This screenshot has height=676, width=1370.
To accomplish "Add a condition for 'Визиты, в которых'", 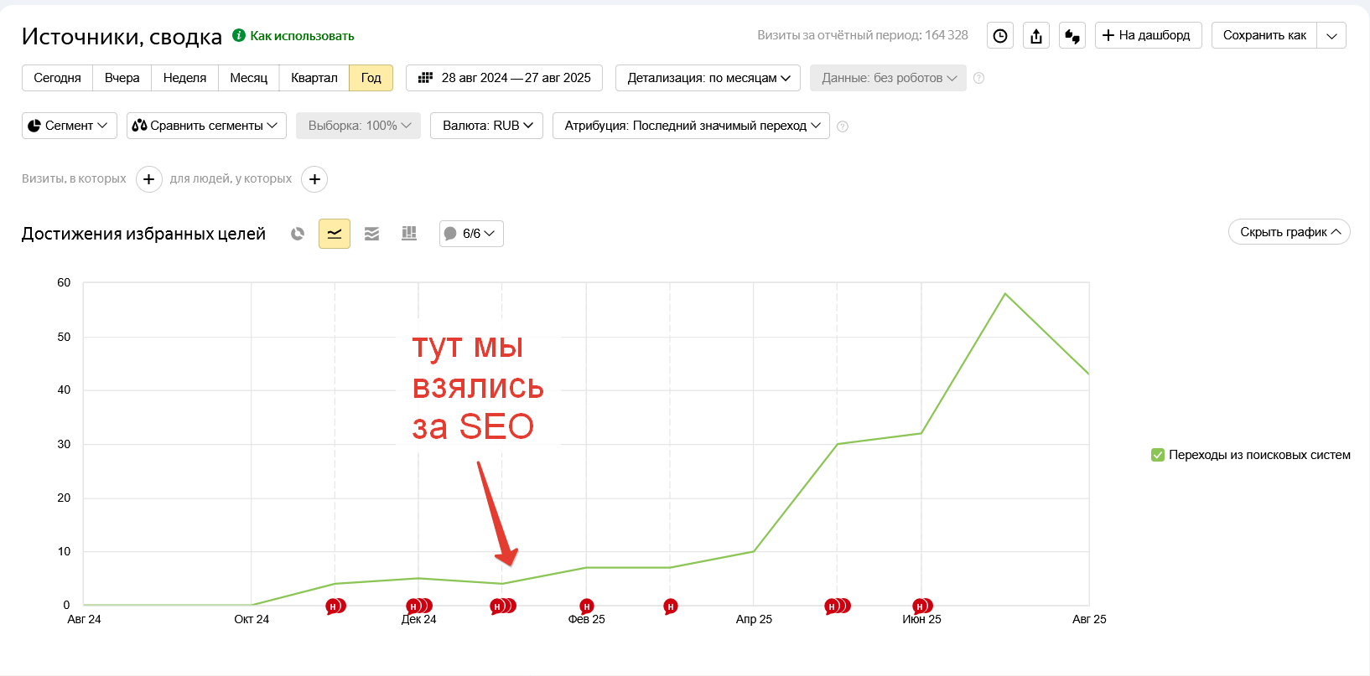I will [149, 179].
